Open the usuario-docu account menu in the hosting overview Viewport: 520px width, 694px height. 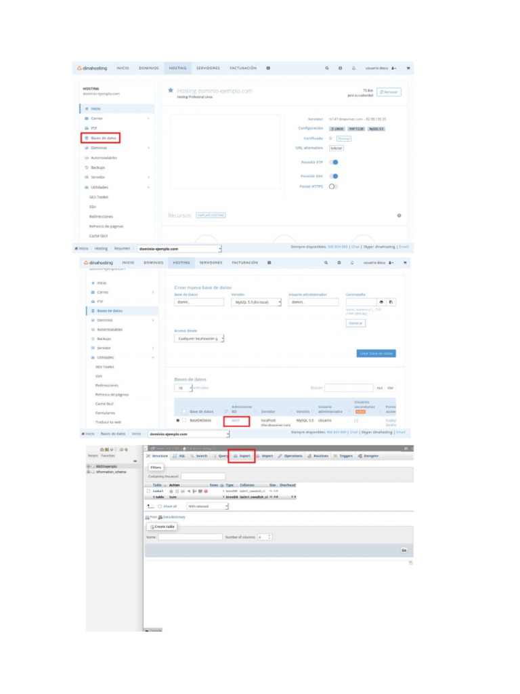[381, 68]
